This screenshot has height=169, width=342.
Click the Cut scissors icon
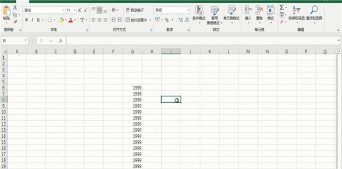(15, 7)
